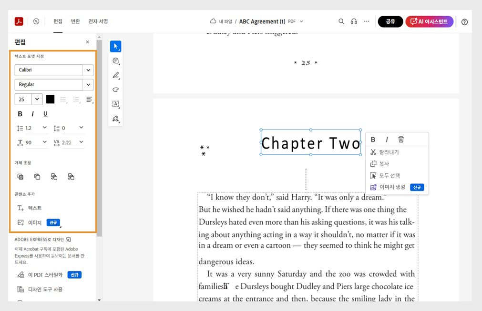Click 이 PDF 스타일화 option
Viewport: 482px width, 311px height.
45,275
